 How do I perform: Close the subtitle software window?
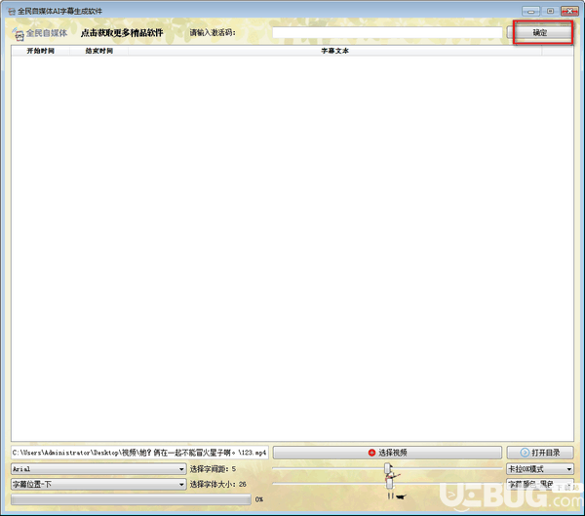pyautogui.click(x=569, y=11)
